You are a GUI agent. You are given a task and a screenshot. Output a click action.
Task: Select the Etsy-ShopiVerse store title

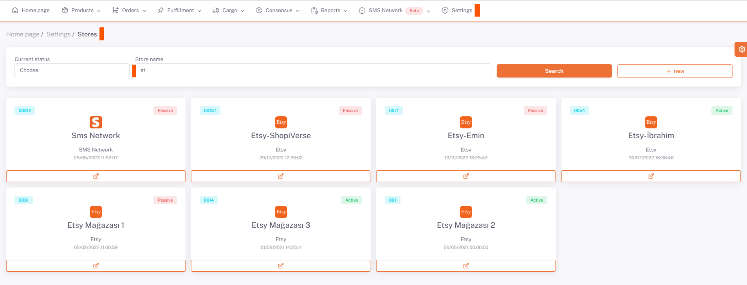281,135
